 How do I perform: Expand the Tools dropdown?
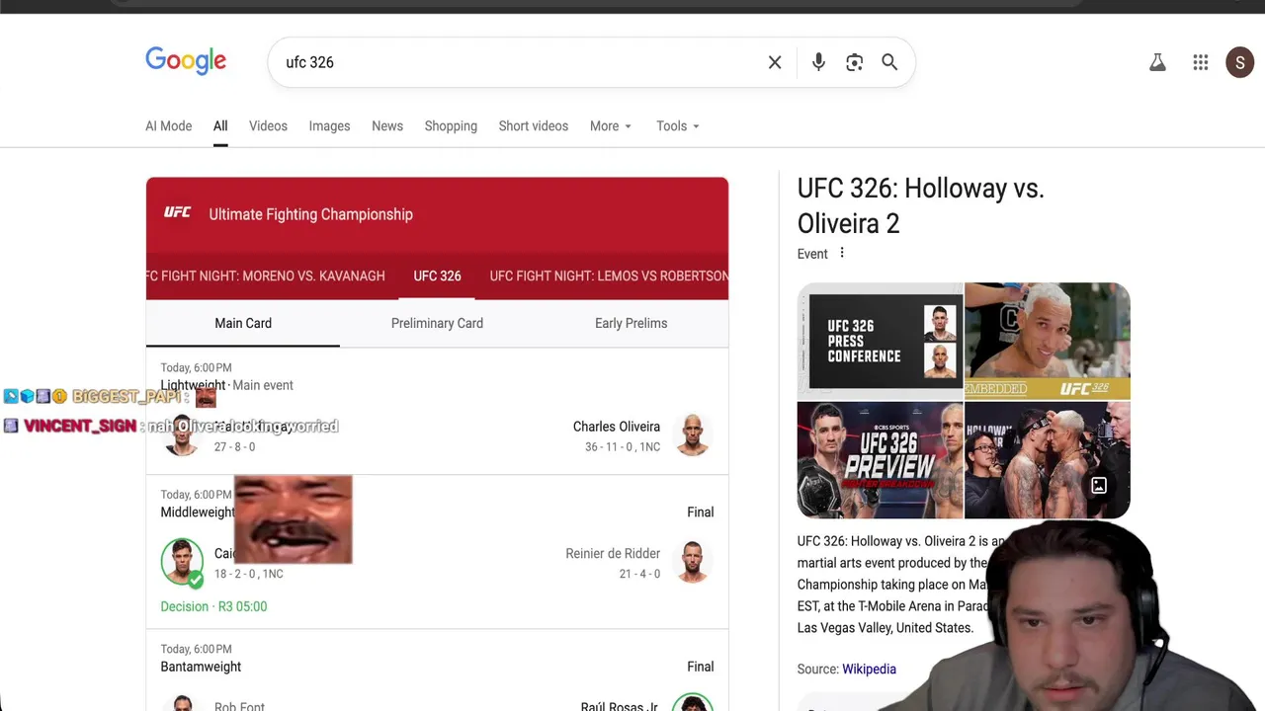click(678, 125)
